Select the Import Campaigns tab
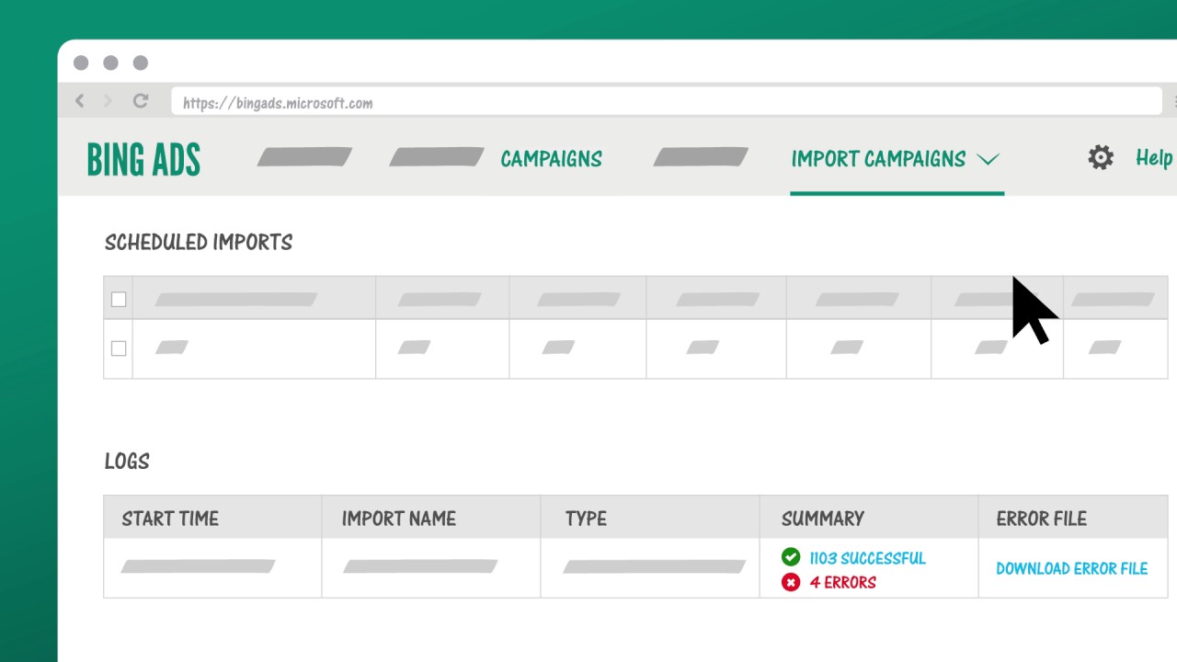The height and width of the screenshot is (662, 1177). [878, 159]
